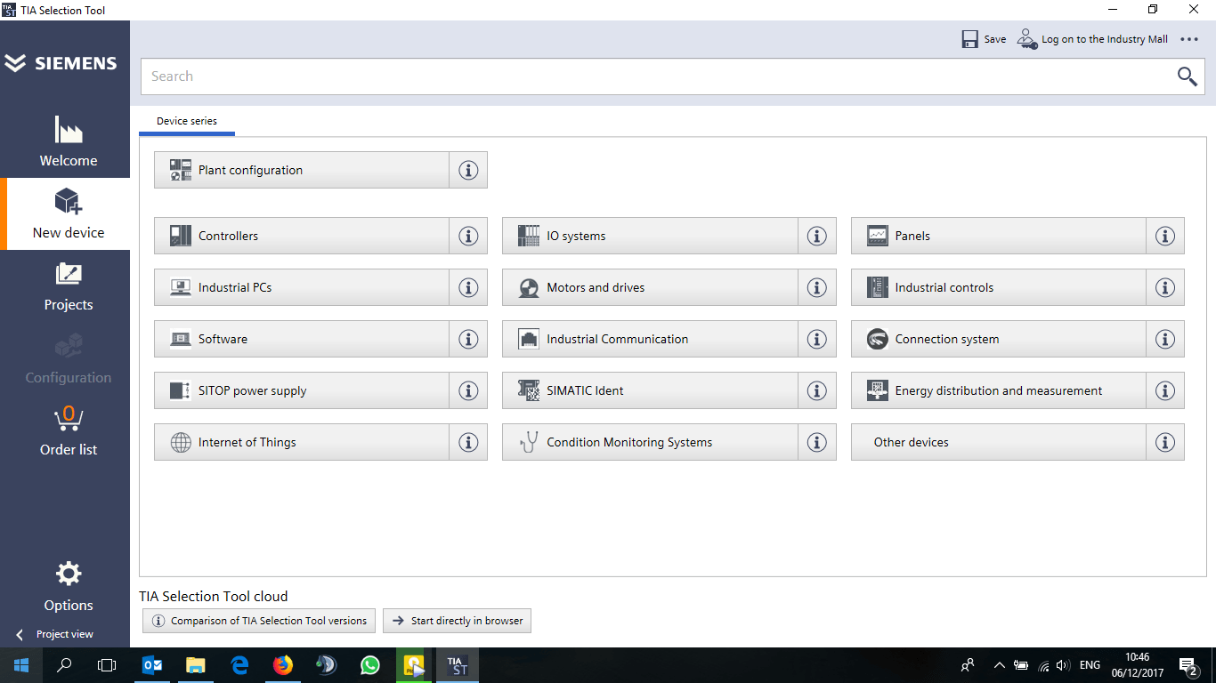The height and width of the screenshot is (683, 1216).
Task: Open SIMATIC Ident
Action: tap(651, 390)
